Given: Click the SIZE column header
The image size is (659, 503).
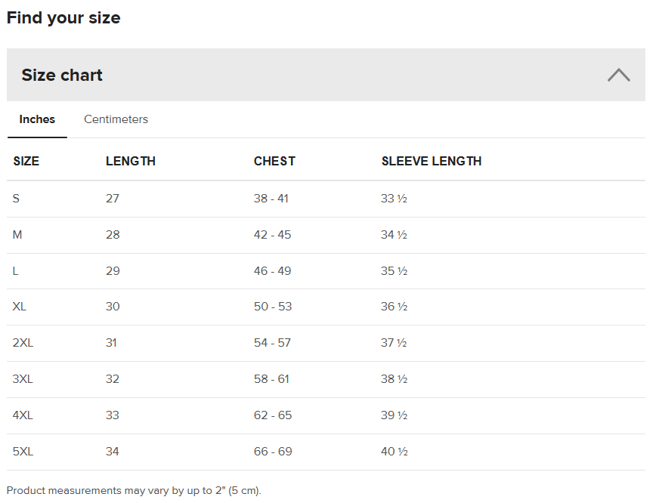Looking at the screenshot, I should tap(26, 161).
